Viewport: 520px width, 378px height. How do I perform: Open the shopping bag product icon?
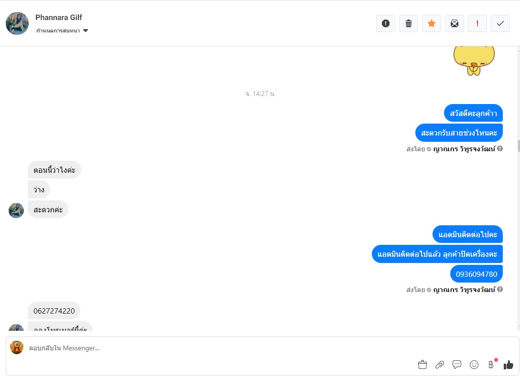[422, 365]
